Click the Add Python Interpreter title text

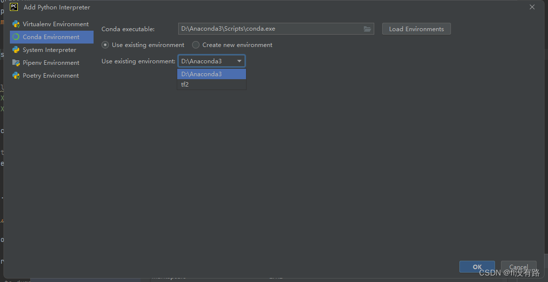coord(56,7)
